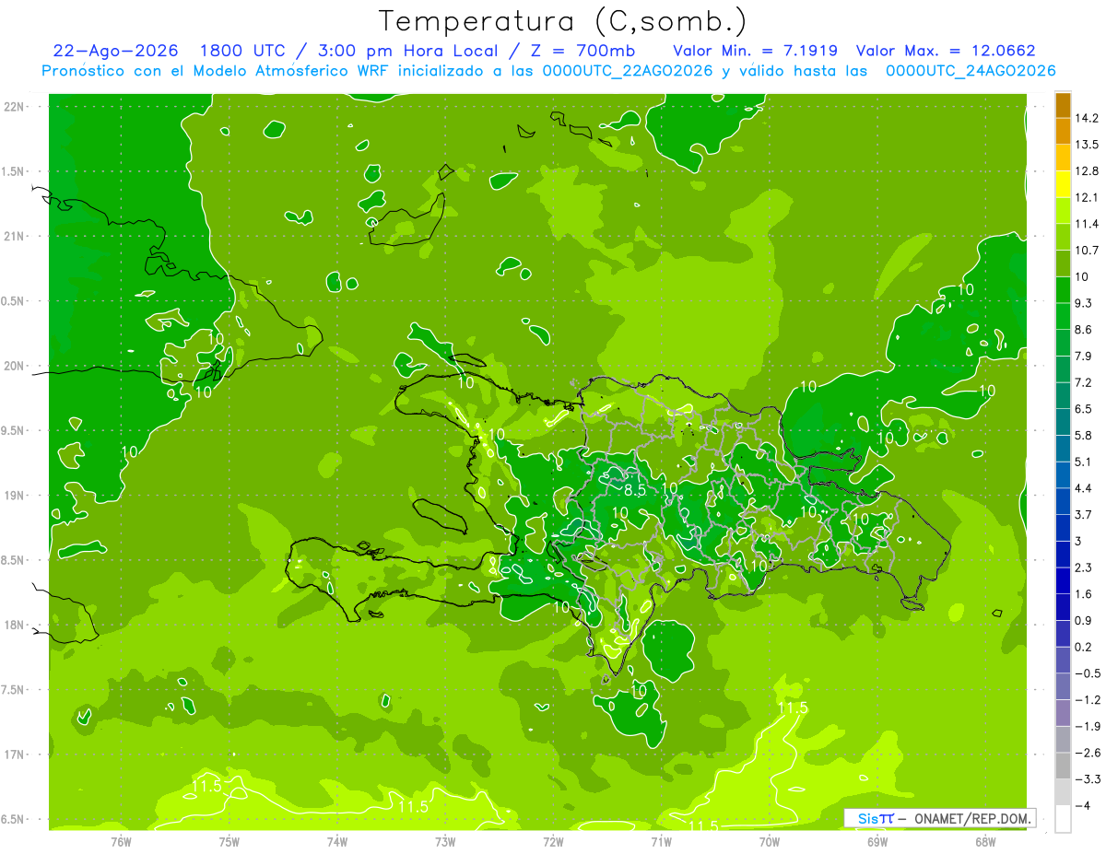Pick the white swatch below -4 on colorbar
The image size is (1106, 854).
tap(1063, 818)
